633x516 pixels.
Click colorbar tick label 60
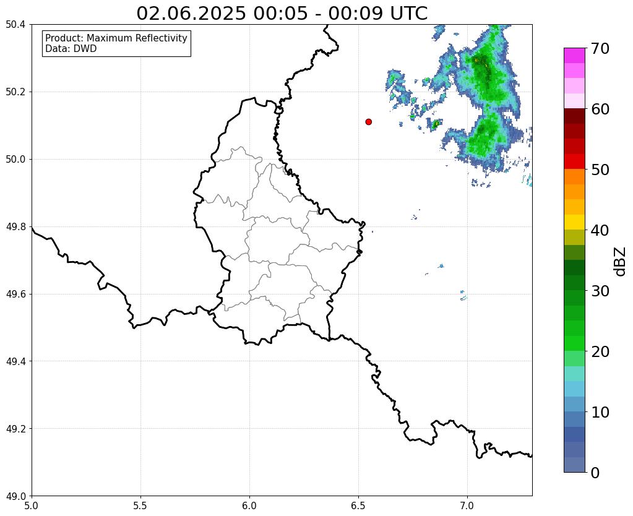[x=600, y=109]
